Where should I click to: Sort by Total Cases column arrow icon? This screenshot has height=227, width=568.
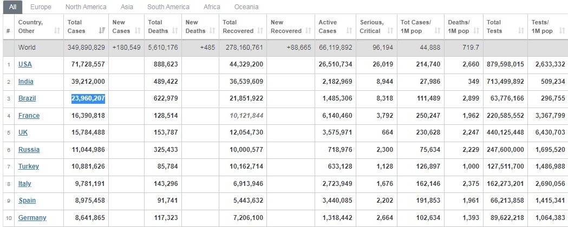(102, 31)
